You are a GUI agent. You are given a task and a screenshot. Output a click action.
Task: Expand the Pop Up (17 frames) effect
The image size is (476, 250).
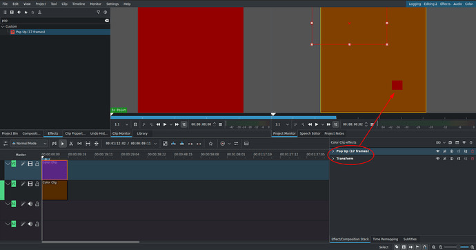pos(333,151)
